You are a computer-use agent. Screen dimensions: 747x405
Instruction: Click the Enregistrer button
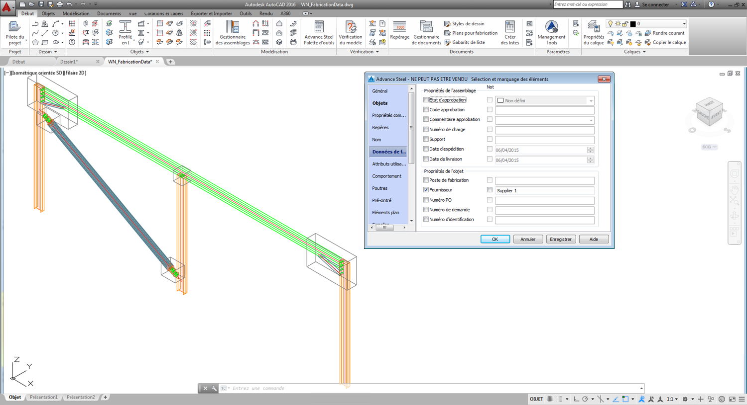(x=561, y=239)
